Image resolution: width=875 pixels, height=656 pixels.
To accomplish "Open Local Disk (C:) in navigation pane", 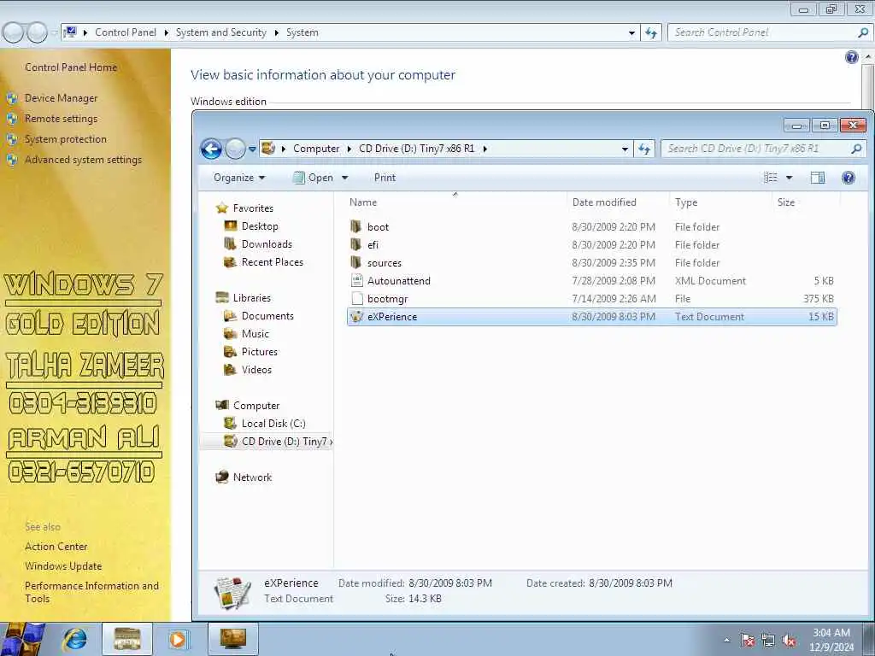I will point(273,424).
